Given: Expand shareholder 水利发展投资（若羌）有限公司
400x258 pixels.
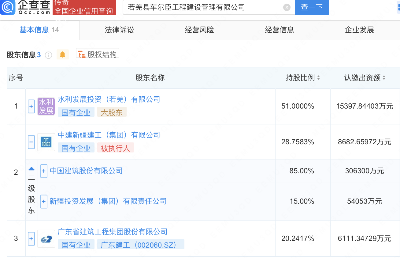Looking at the screenshot, I should (31, 106).
